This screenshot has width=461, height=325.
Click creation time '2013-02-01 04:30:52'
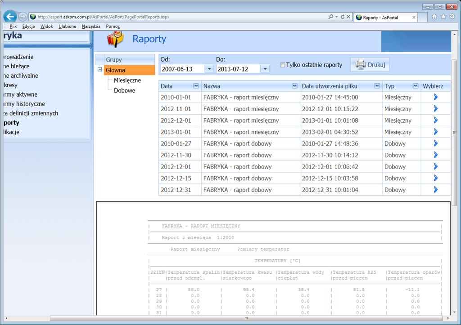[330, 132]
